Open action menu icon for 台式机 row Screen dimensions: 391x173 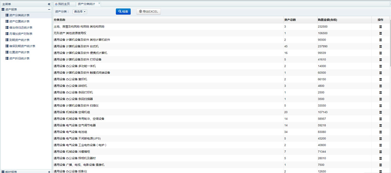(x=380, y=46)
